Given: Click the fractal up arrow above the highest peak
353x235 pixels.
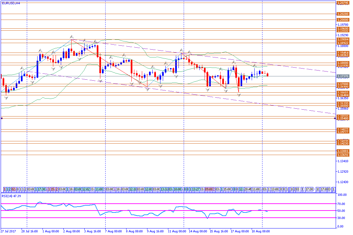Looking at the screenshot, I should click(x=72, y=37).
